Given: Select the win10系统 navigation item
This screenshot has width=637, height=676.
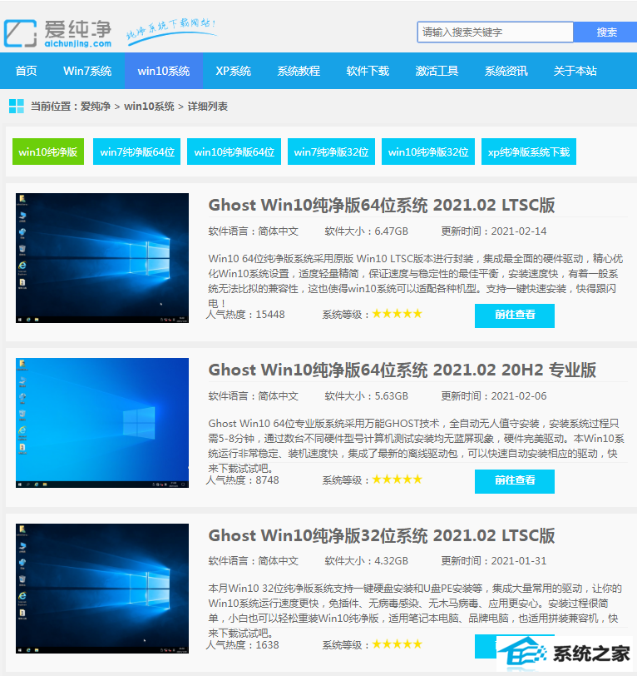Looking at the screenshot, I should [x=164, y=71].
